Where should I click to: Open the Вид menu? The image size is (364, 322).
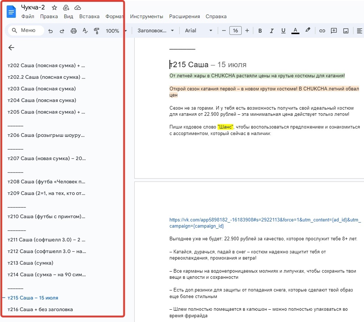(x=69, y=16)
